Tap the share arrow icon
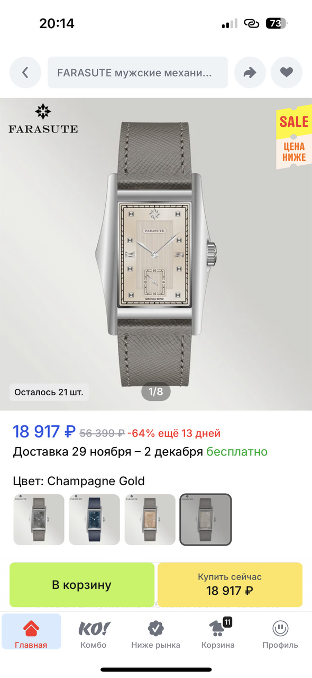 coord(250,73)
